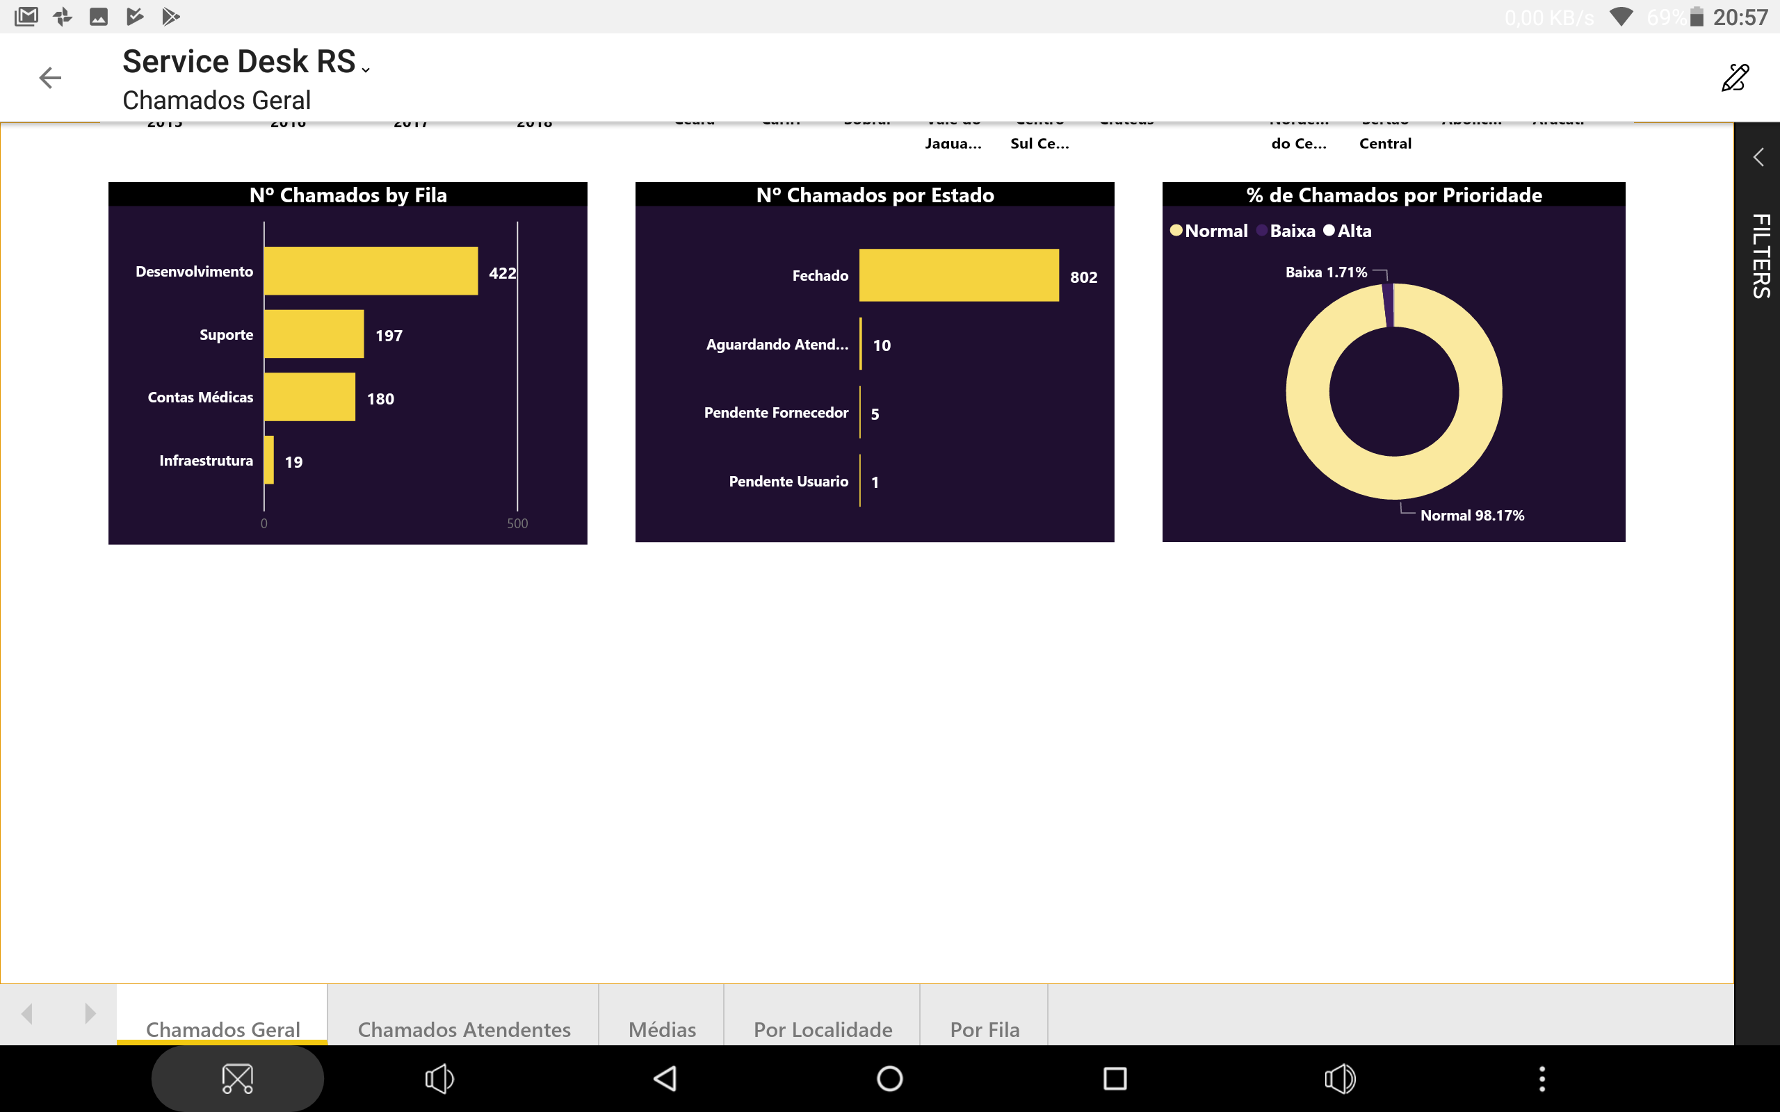Click the Nº Chamados by Fila chart title
1780x1112 pixels.
348,195
